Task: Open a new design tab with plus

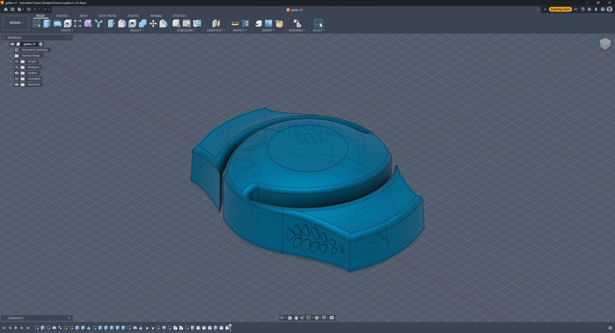Action: (545, 9)
